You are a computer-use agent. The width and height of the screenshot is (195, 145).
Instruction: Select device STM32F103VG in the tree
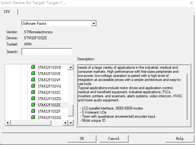(49, 86)
